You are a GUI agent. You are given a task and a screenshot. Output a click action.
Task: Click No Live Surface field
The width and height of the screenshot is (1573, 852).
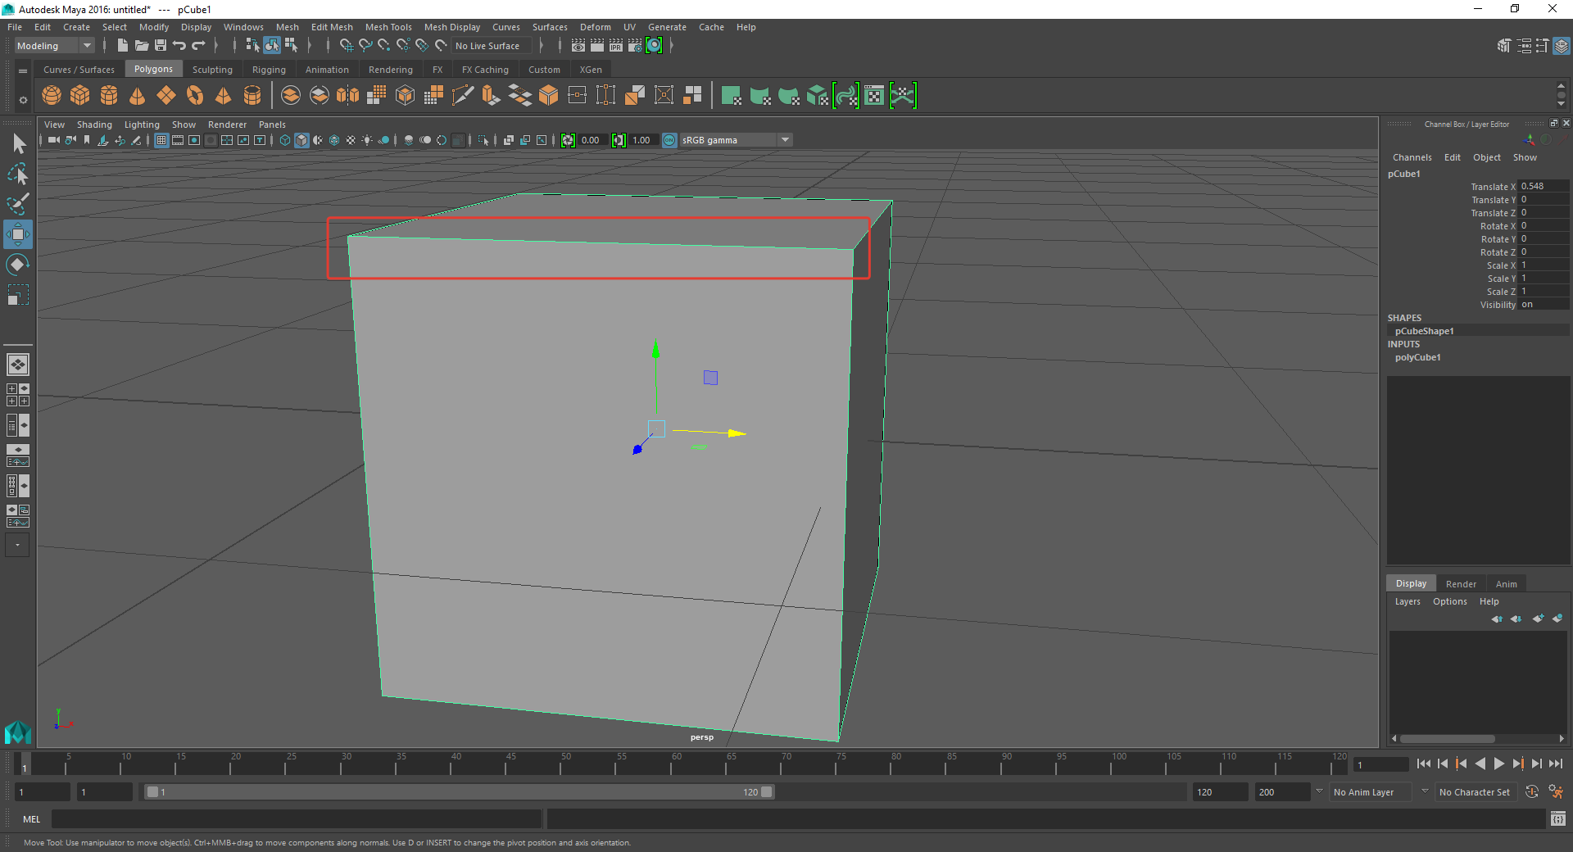coord(491,46)
